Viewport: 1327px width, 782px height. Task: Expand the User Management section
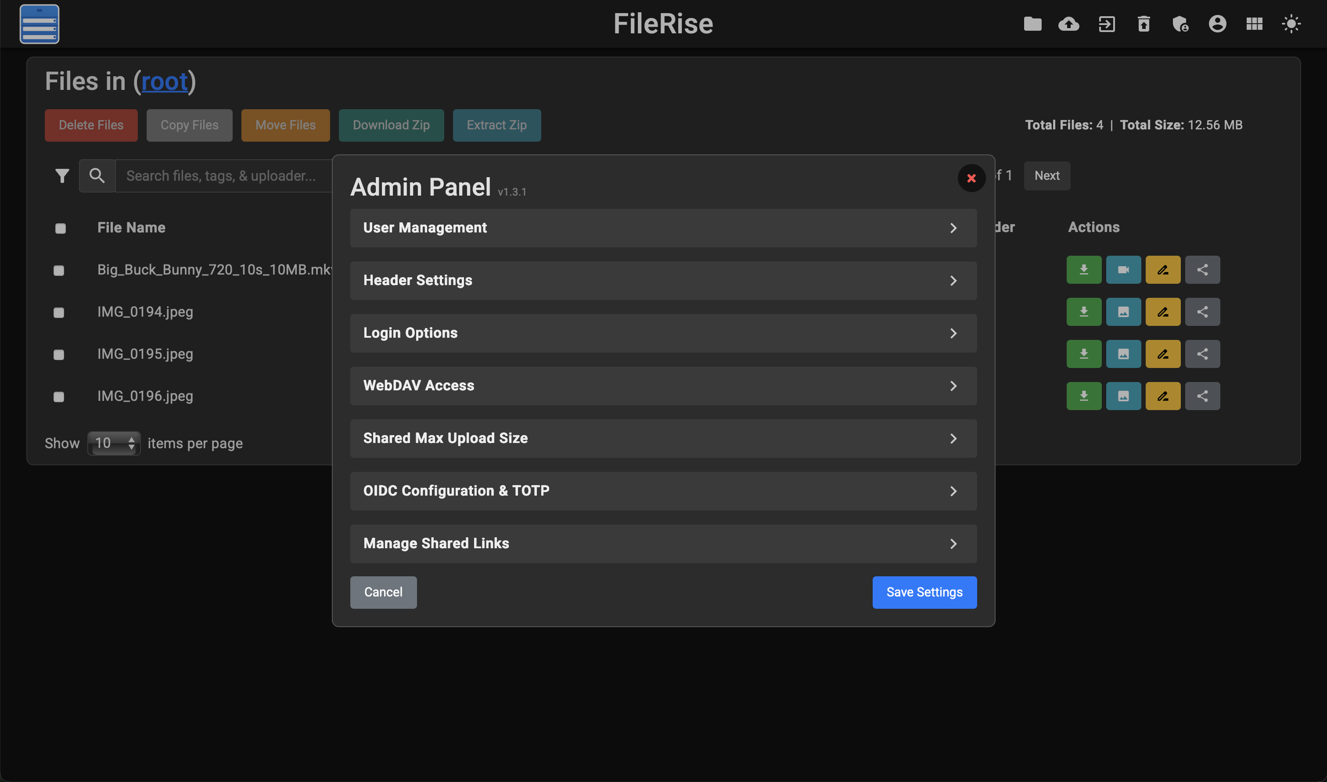coord(663,228)
